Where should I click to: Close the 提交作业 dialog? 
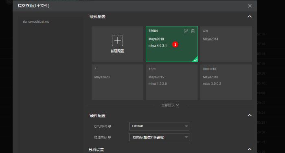[250, 6]
